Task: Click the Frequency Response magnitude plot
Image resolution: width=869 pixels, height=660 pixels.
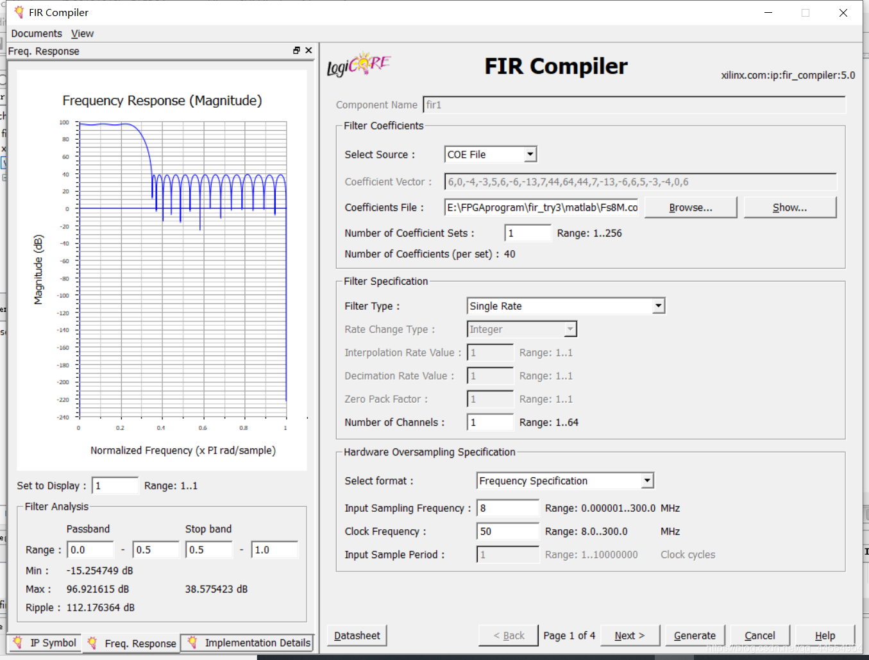Action: (x=182, y=269)
